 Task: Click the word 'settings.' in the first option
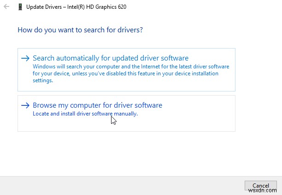pos(43,80)
